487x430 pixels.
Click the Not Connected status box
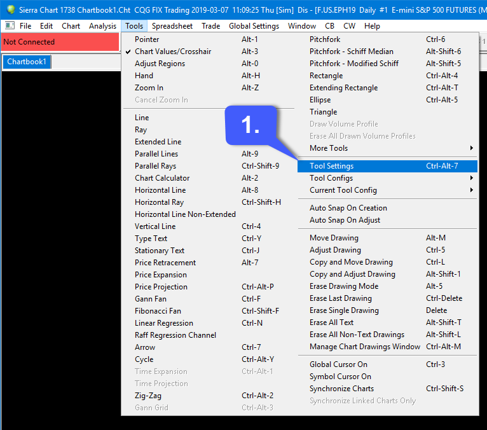click(60, 41)
